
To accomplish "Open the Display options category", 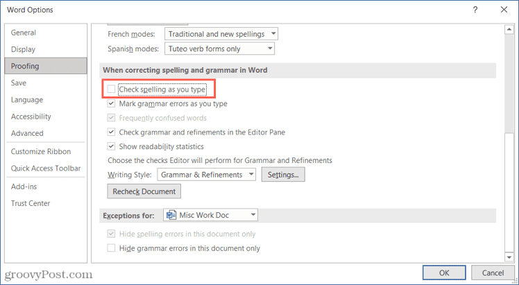I will coord(46,49).
